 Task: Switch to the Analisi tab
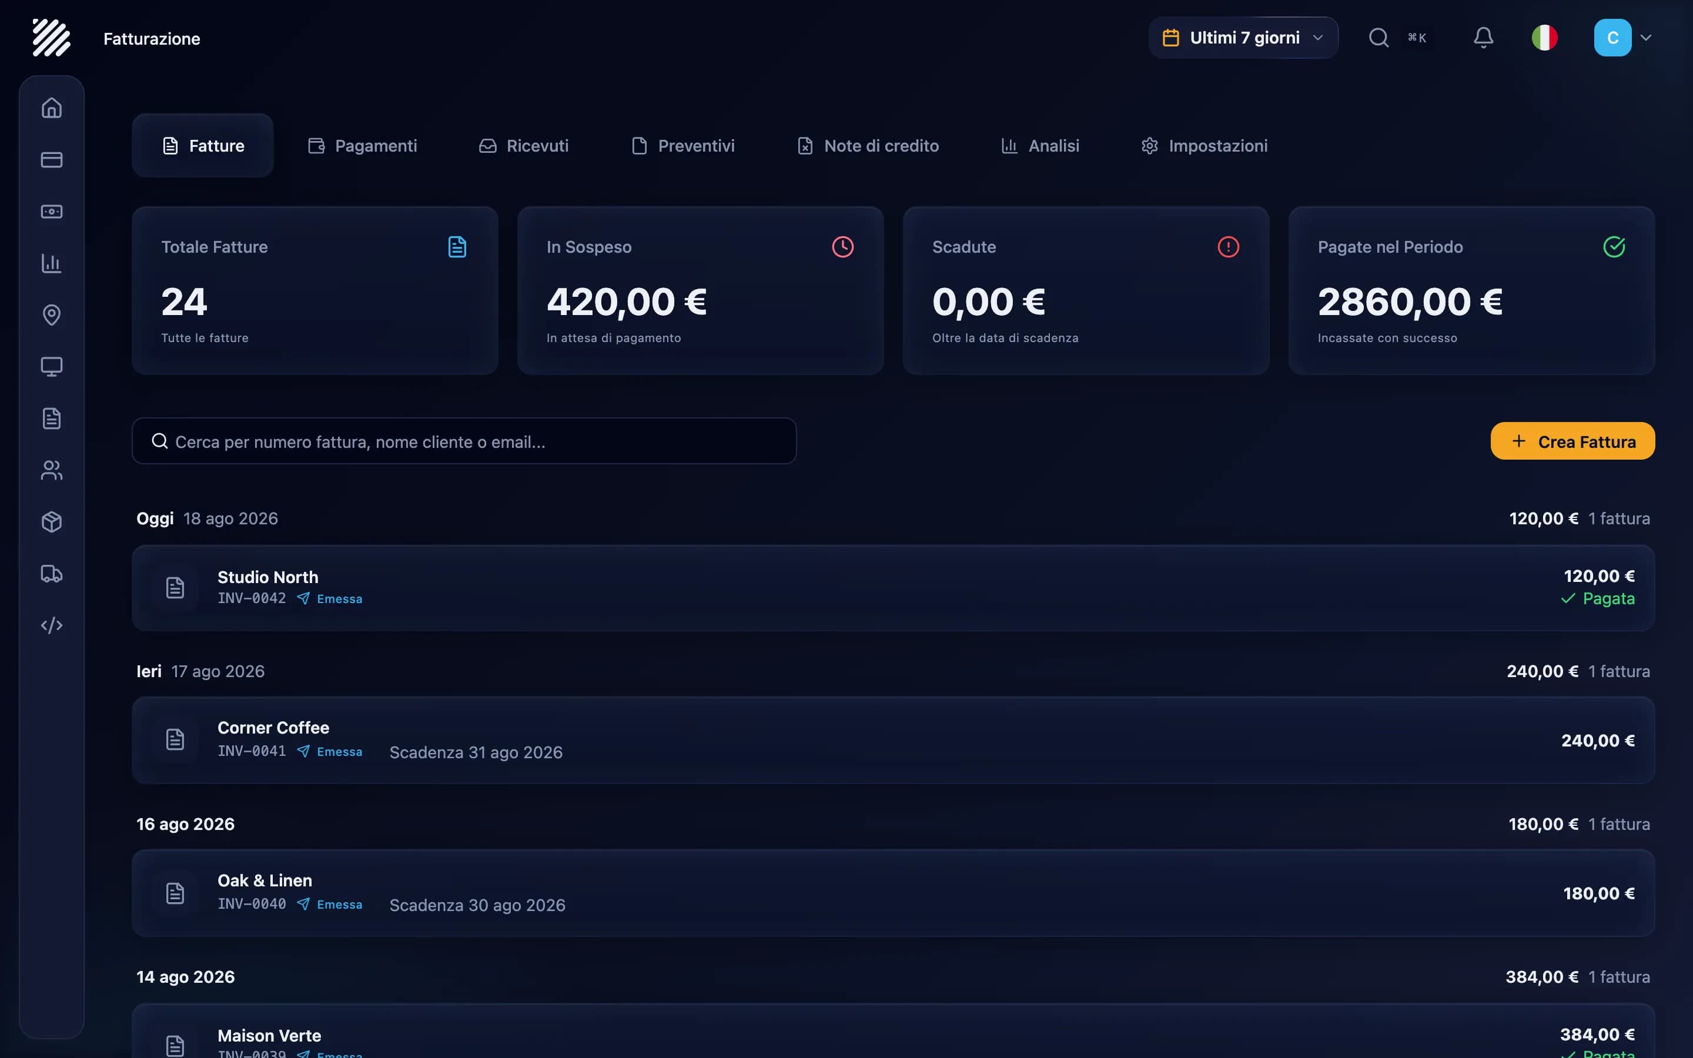[x=1040, y=146]
